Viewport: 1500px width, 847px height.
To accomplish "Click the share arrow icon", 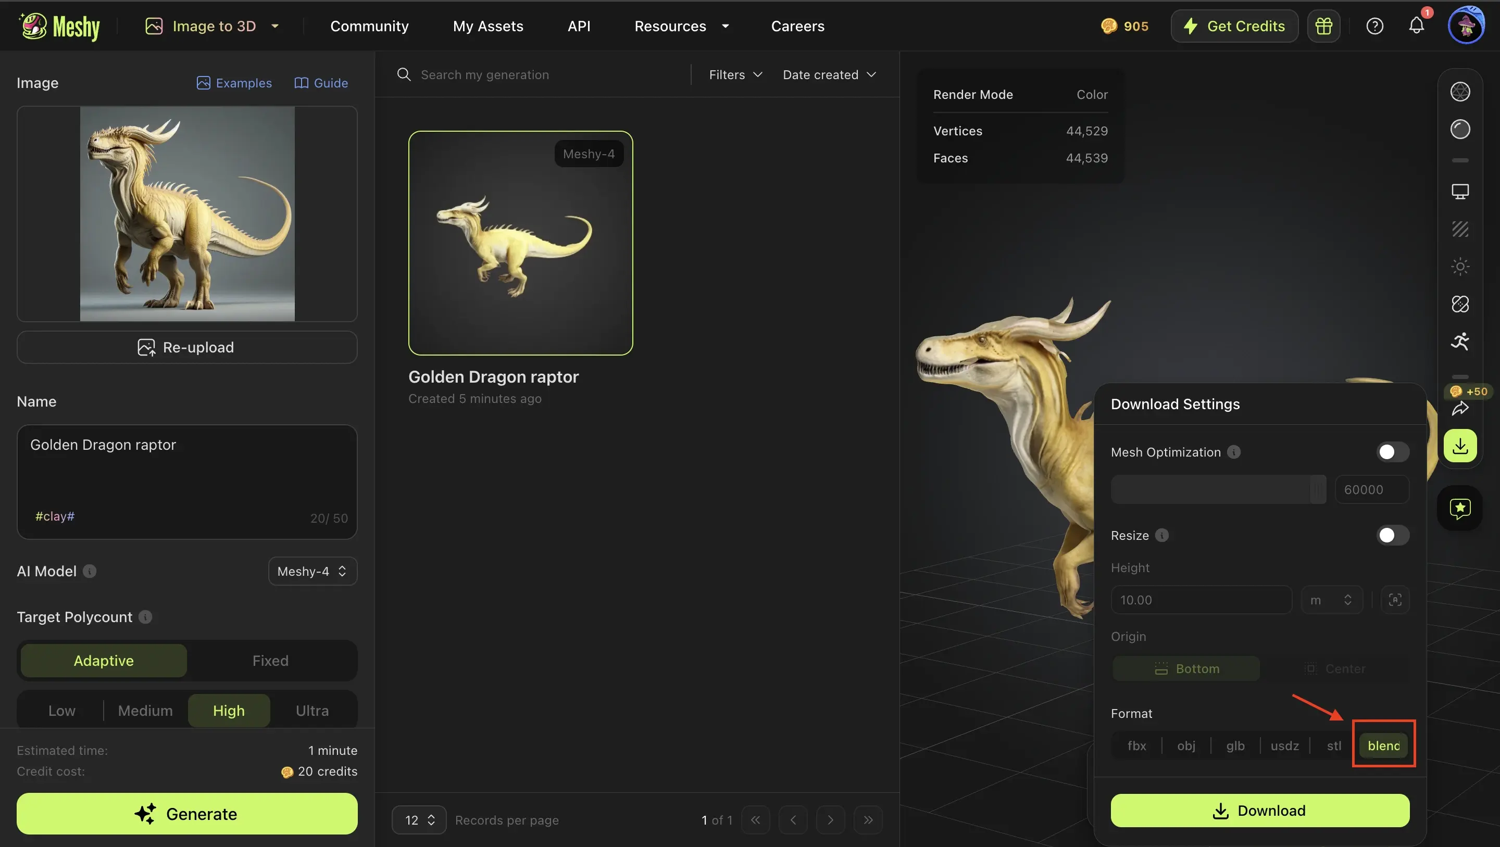I will [x=1460, y=409].
